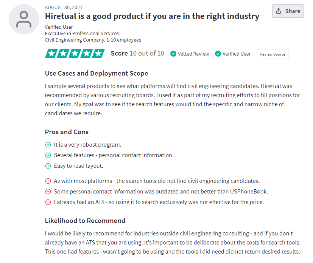313x263 pixels.
Task: Click the 'Score 10 out of 10' text
Action: coord(137,53)
